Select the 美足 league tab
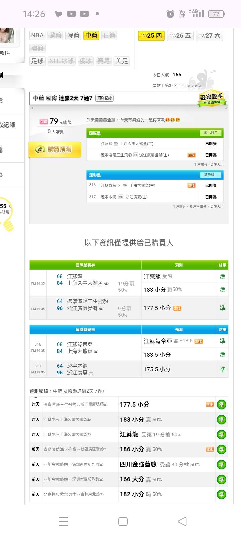 (x=122, y=61)
